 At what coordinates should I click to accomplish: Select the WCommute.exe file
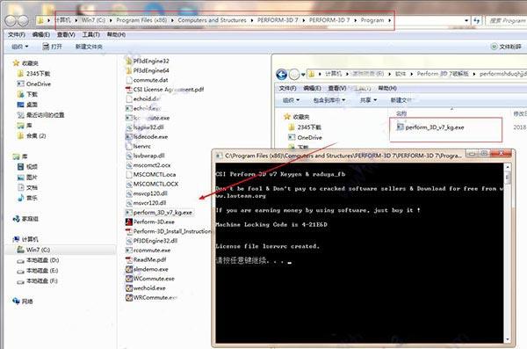tap(150, 279)
